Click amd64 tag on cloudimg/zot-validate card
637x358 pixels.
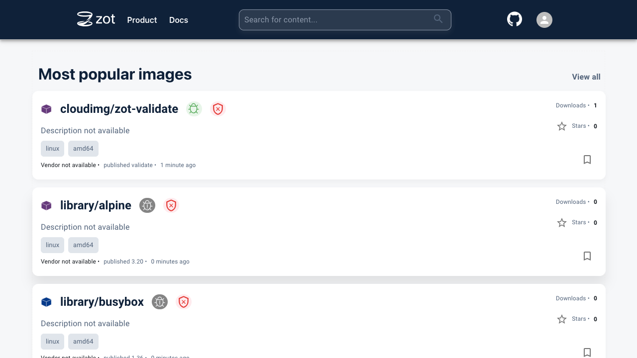point(83,149)
